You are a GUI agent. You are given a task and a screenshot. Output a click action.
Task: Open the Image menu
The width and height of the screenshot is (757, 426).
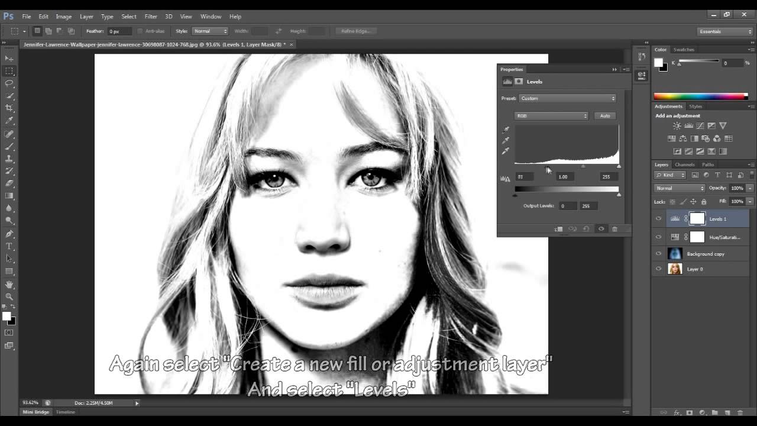click(x=63, y=17)
